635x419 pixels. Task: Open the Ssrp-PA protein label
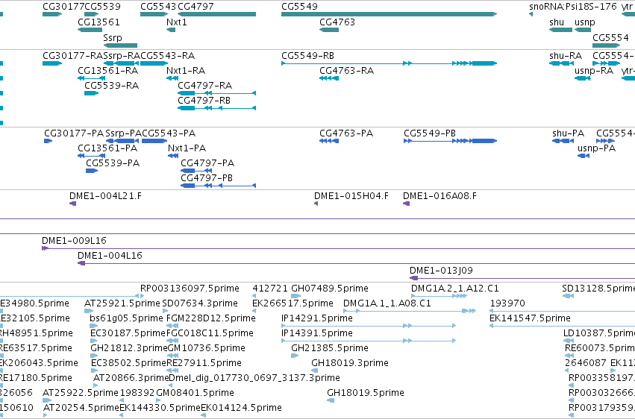pyautogui.click(x=123, y=133)
